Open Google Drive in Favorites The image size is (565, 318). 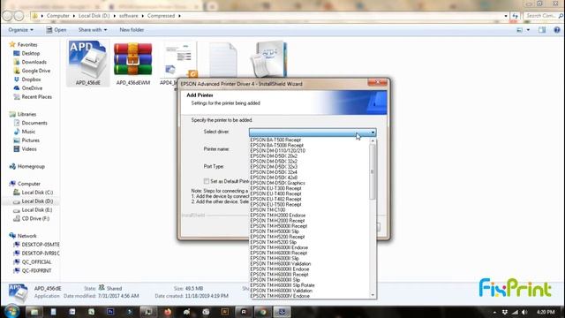35,71
